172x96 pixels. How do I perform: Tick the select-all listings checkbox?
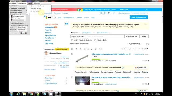click(72, 49)
